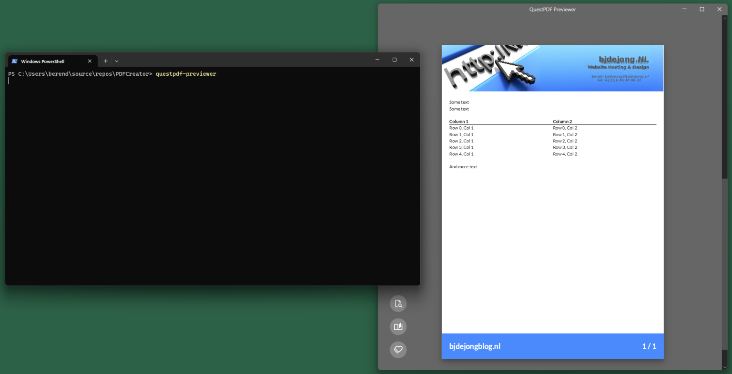Screen dimensions: 732x374
Task: Click the heart sponsor icon in the sidebar
Action: [398, 349]
